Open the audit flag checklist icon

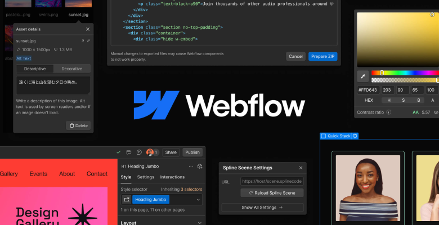coord(129,152)
